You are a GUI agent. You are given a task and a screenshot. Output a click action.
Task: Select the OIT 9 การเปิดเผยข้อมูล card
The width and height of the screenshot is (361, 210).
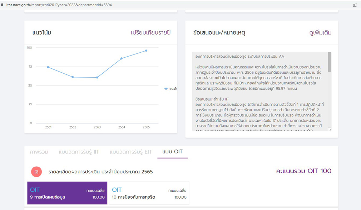click(67, 193)
